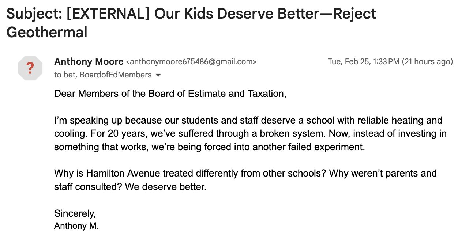Click the sender's question-mark avatar icon
The height and width of the screenshot is (239, 458).
pyautogui.click(x=30, y=68)
